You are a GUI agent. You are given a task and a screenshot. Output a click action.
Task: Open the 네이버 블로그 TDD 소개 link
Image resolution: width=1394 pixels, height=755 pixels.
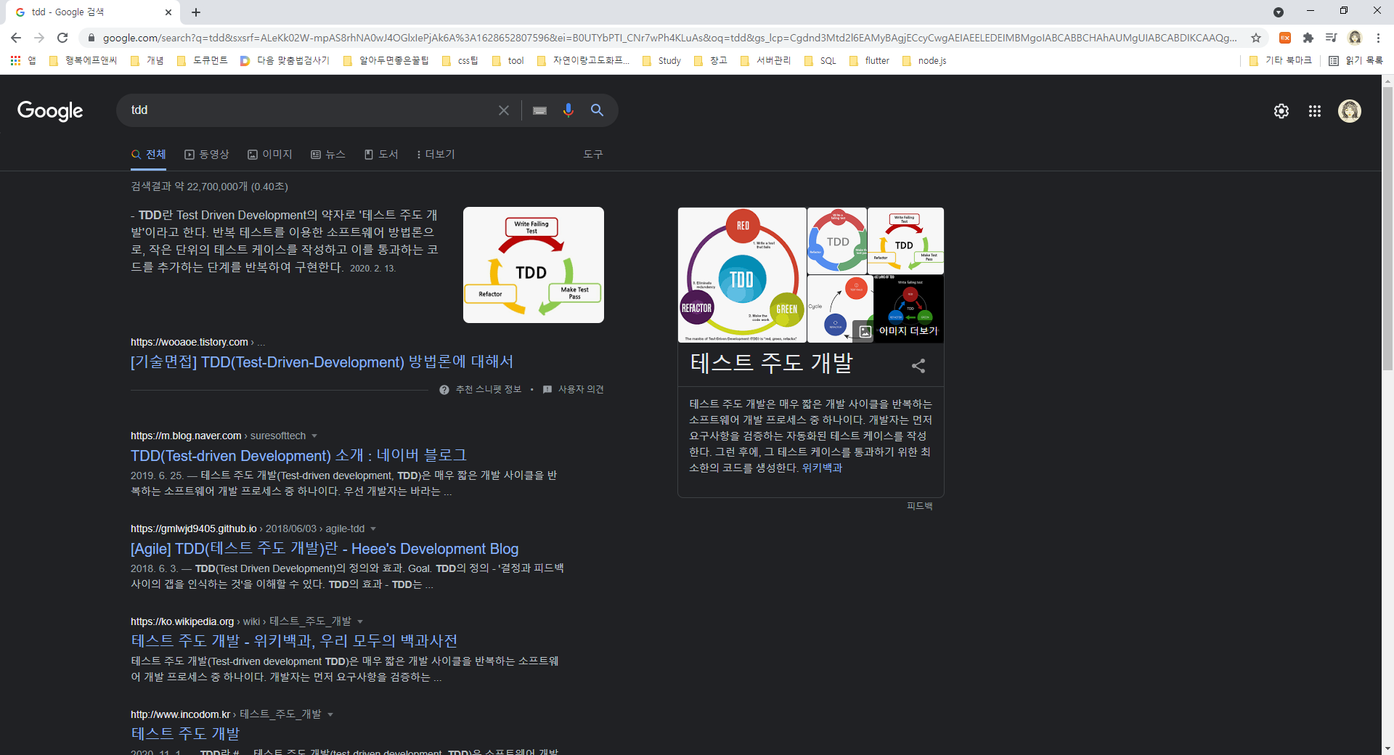pyautogui.click(x=298, y=455)
